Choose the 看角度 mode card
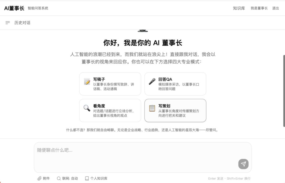The image size is (285, 183). point(110,110)
